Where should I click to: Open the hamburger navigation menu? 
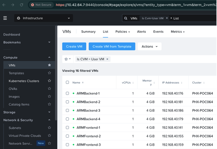5,18
